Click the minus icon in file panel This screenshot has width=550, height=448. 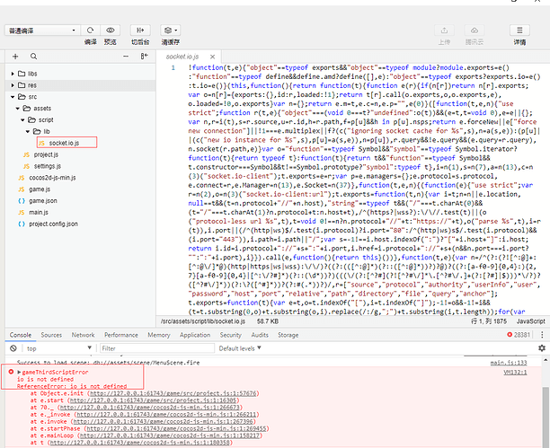point(126,57)
